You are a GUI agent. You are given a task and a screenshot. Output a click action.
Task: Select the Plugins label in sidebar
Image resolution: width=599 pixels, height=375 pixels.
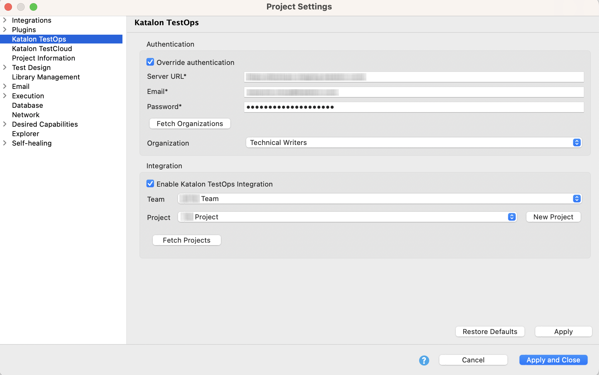24,30
